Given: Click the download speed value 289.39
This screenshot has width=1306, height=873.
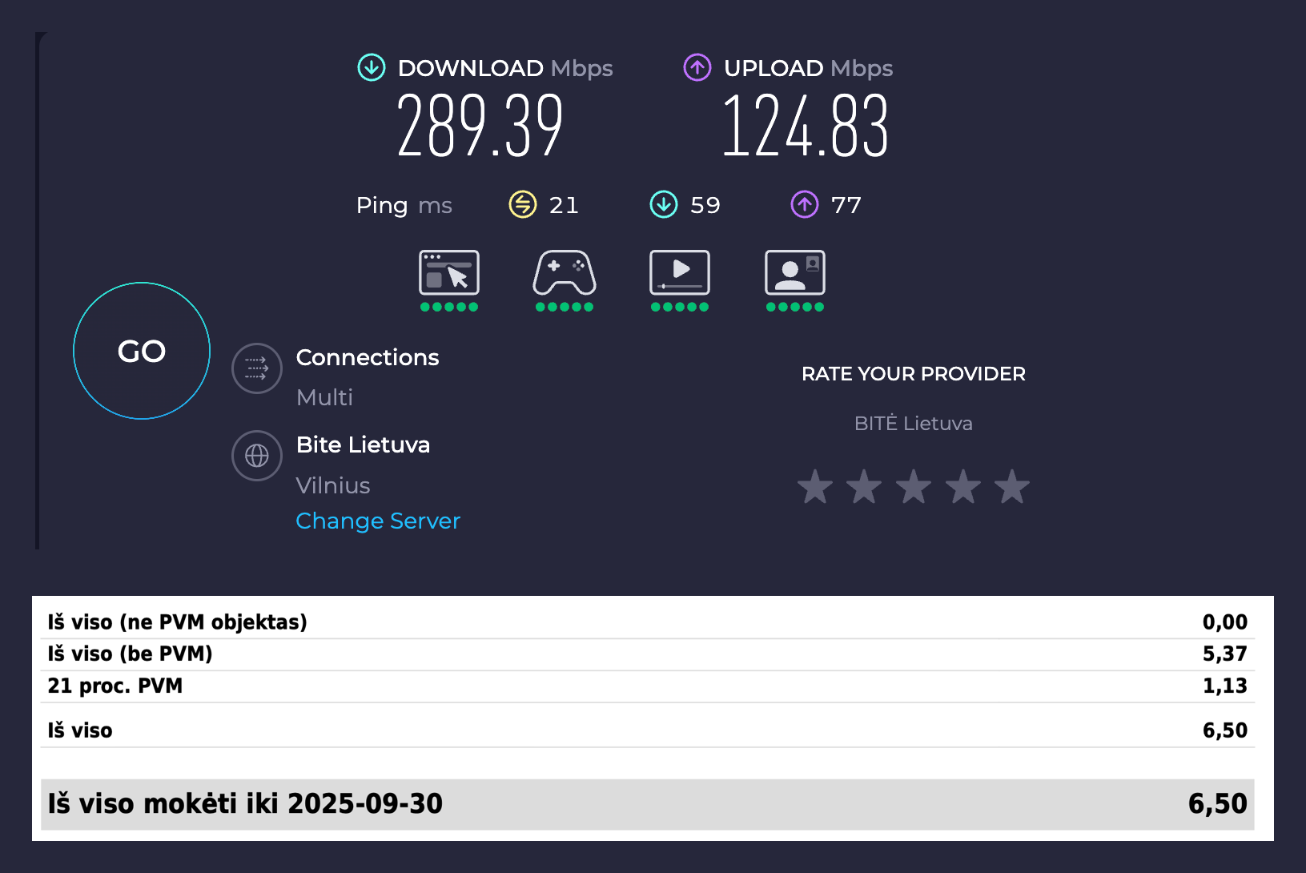Looking at the screenshot, I should [480, 125].
